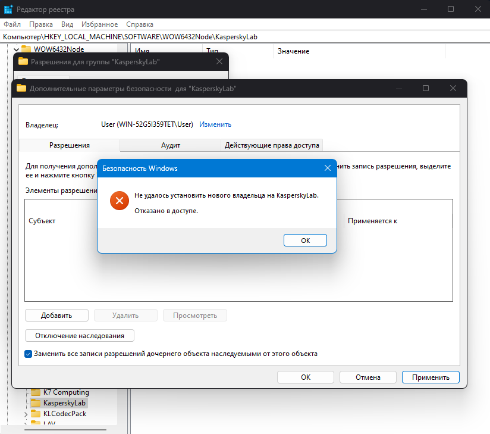Click the Добавить button
The image size is (490, 434).
(x=56, y=316)
